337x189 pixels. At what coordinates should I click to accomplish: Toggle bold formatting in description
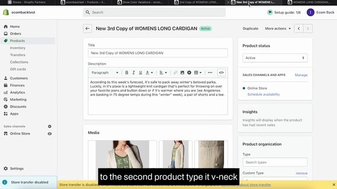pyautogui.click(x=126, y=72)
